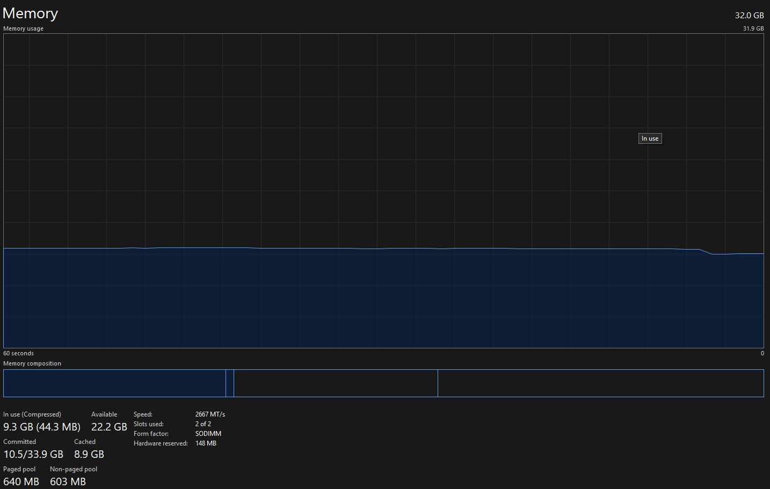Screen dimensions: 770x489
Task: Click the narrow Modified segment in composition bar
Action: pos(230,383)
